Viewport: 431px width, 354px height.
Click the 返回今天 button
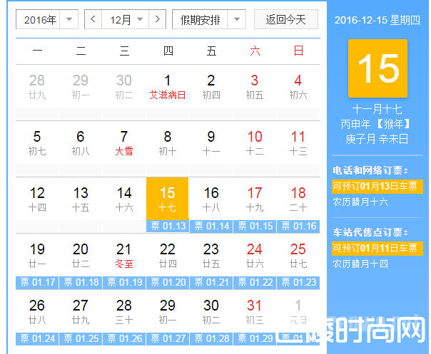point(285,20)
